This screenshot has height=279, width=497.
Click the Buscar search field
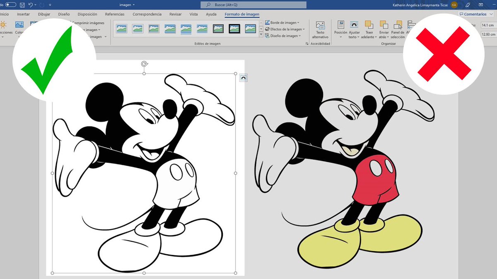click(253, 5)
